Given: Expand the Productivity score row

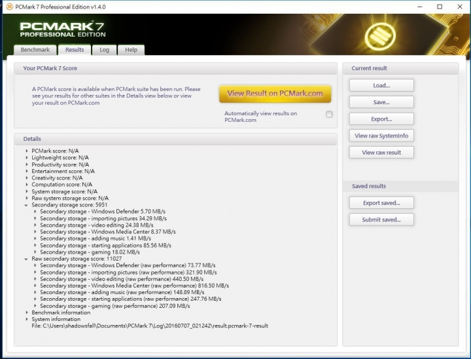Looking at the screenshot, I should coord(27,164).
